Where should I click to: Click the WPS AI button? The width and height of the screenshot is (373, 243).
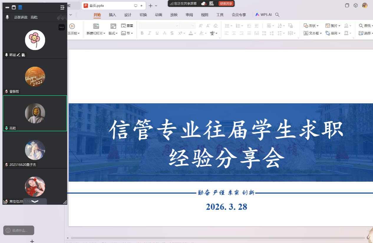(264, 15)
